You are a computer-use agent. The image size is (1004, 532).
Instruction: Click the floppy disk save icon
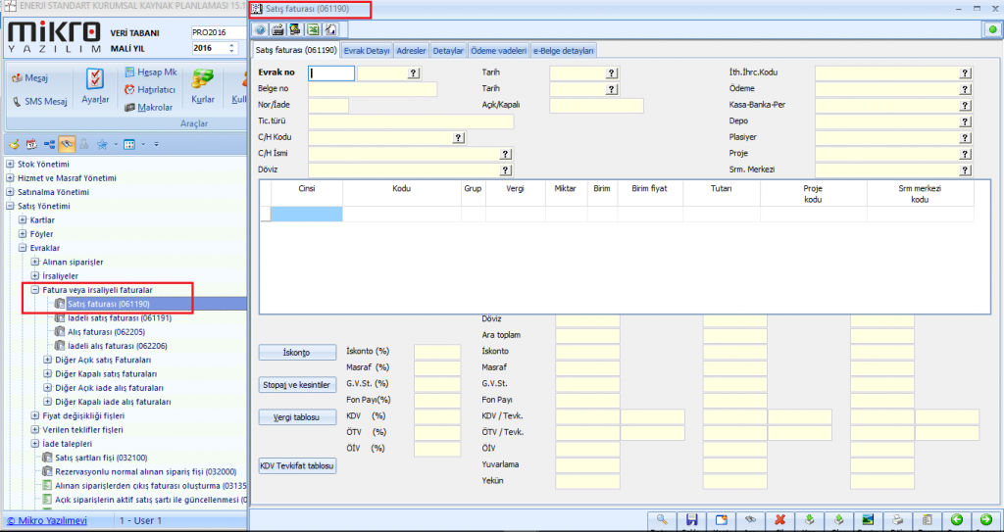pos(691,520)
